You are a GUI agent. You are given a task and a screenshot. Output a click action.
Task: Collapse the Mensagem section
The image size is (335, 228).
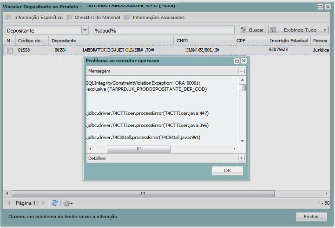point(242,71)
